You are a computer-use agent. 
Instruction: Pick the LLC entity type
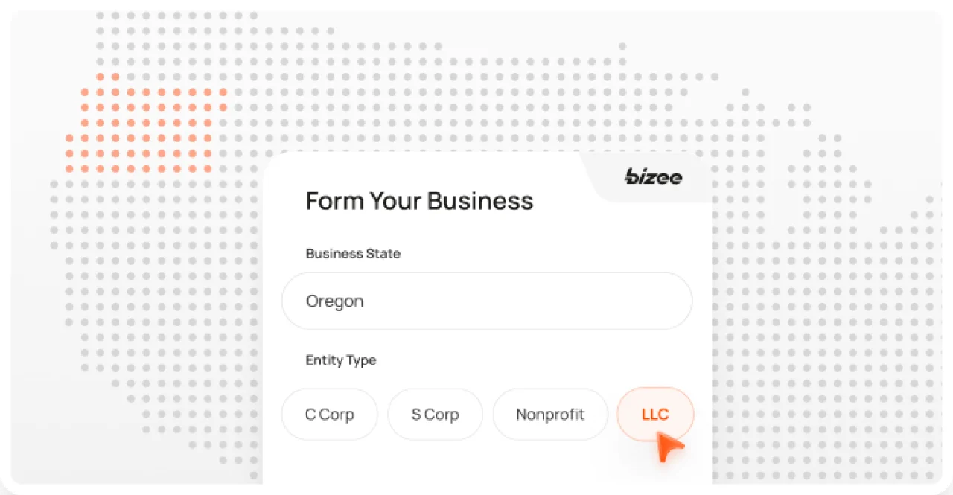(x=655, y=415)
